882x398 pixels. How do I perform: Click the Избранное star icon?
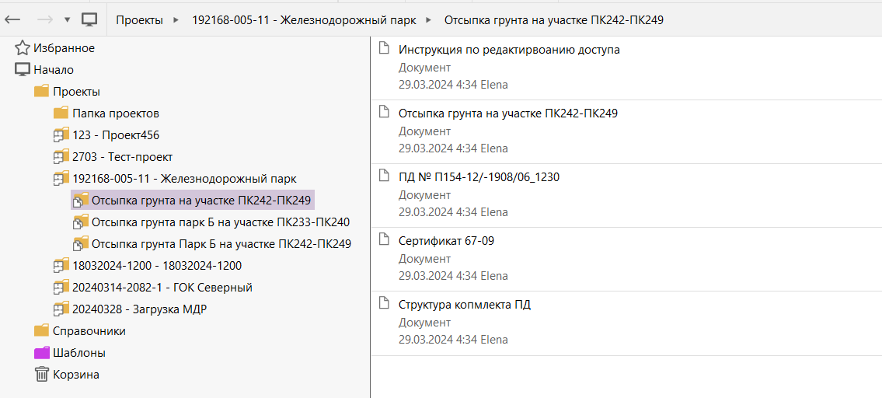[x=22, y=48]
